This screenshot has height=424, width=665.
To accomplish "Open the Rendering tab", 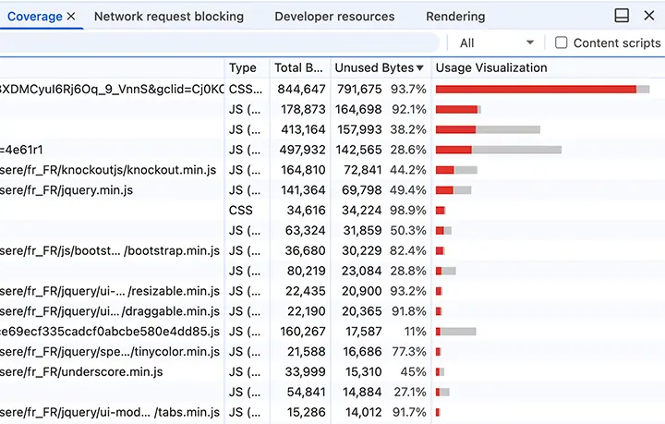I will pyautogui.click(x=455, y=16).
